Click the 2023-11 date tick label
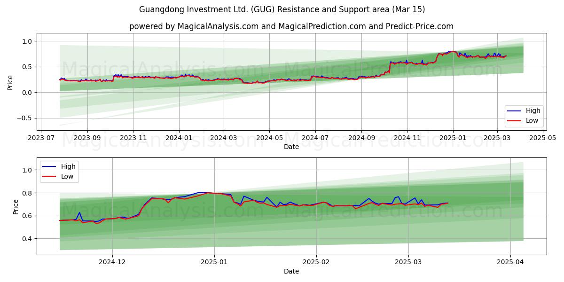The height and width of the screenshot is (282, 564). pos(133,139)
